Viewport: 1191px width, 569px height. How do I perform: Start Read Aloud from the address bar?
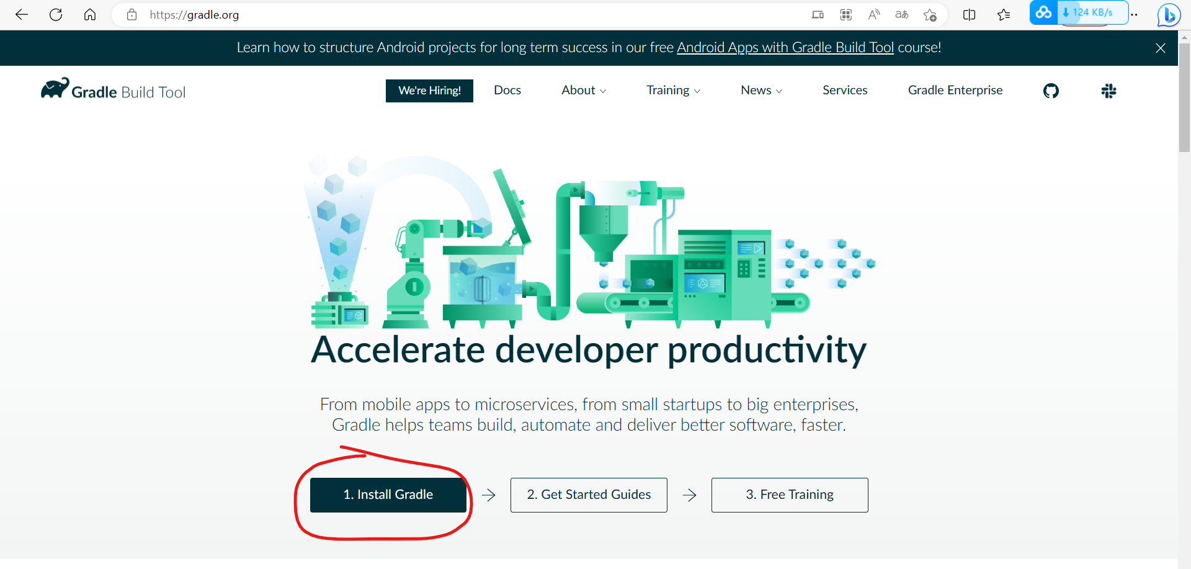point(874,14)
